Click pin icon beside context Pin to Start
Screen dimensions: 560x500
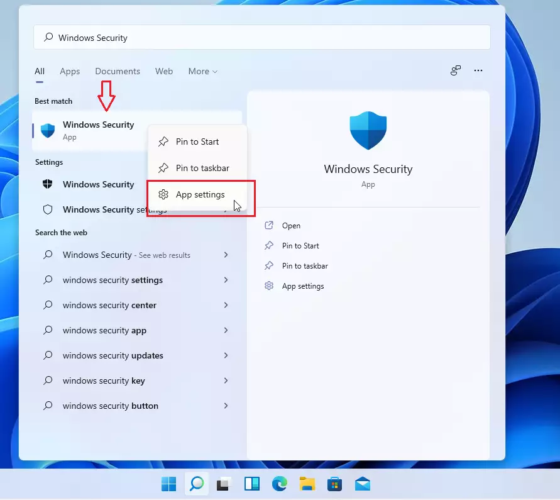click(x=163, y=142)
